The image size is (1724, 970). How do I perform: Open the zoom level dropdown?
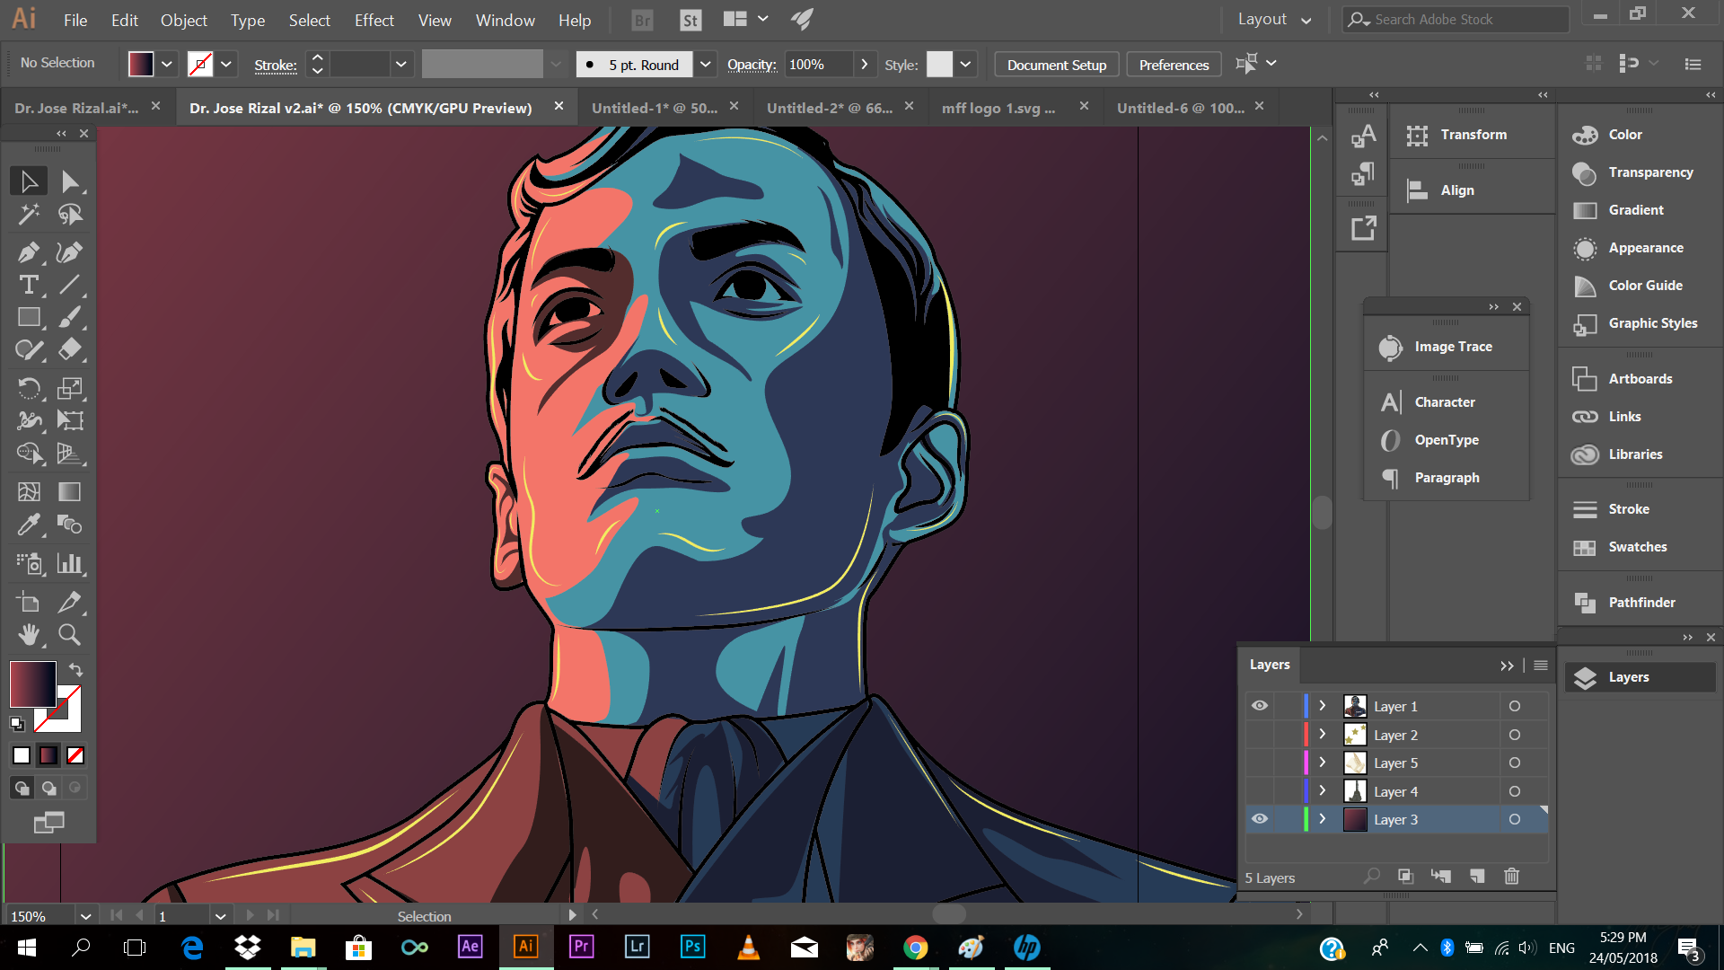pos(85,916)
